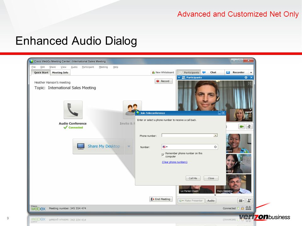Image resolution: width=302 pixels, height=226 pixels.
Task: Click the invite participant icon
Action: coord(249,201)
